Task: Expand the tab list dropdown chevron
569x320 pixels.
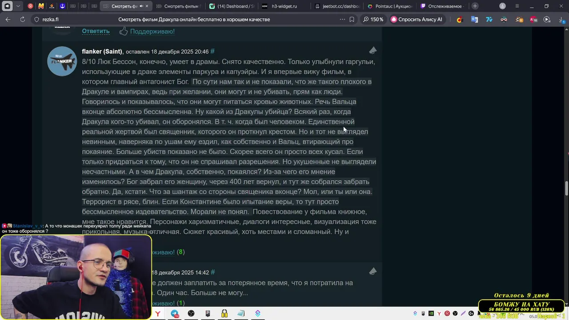Action: coord(18,6)
